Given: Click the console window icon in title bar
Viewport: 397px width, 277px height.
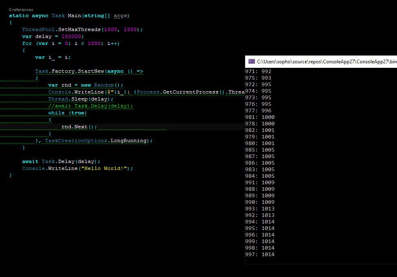Looking at the screenshot, I should coord(251,61).
